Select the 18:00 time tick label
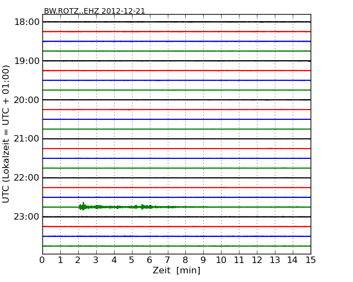The width and height of the screenshot is (353, 282). pos(27,22)
